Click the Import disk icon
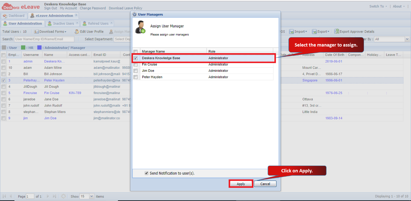The width and height of the screenshot is (411, 201). click(292, 32)
